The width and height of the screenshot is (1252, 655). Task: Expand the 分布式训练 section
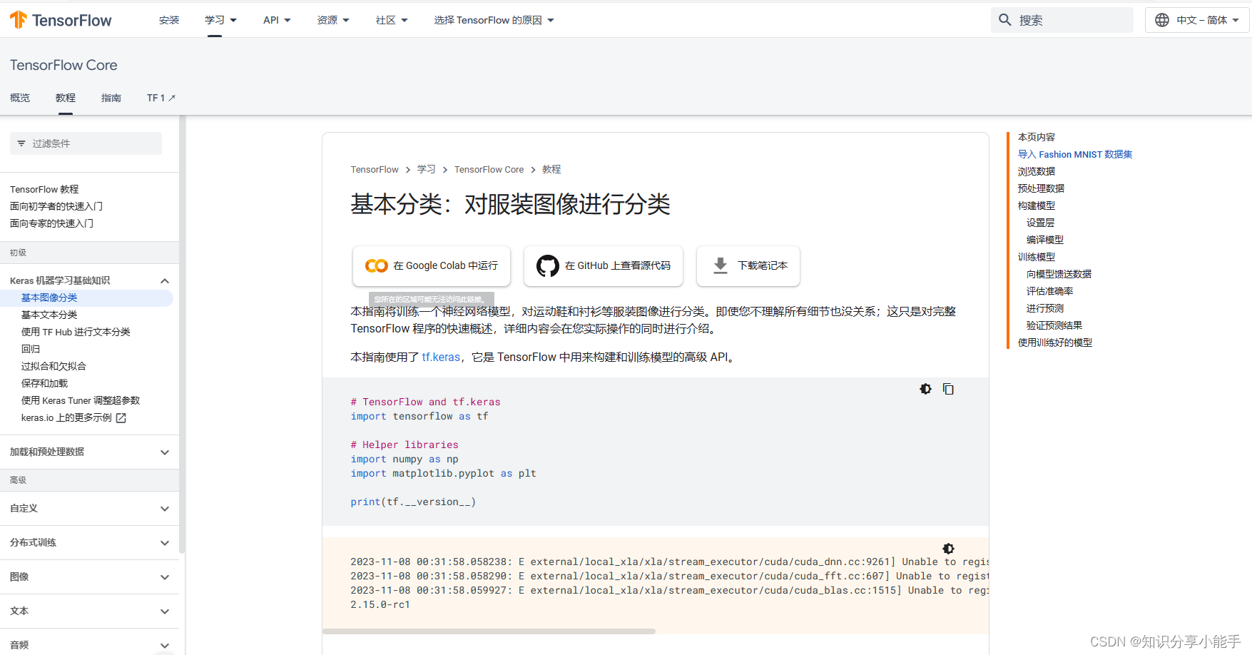click(x=165, y=543)
